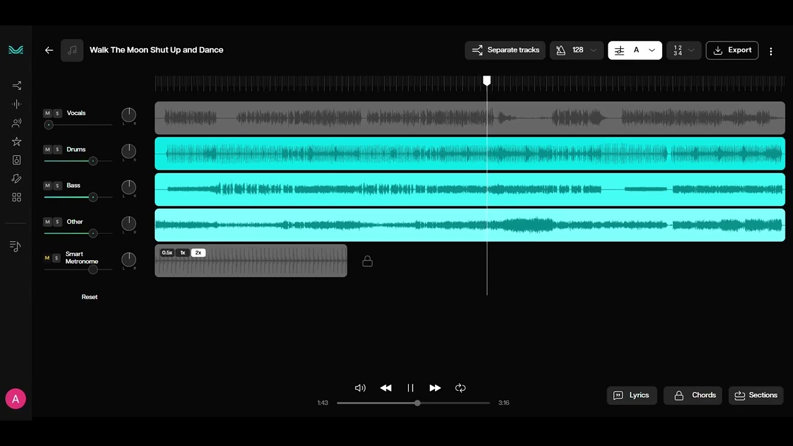793x446 pixels.
Task: Mute the Other track
Action: [x=47, y=222]
